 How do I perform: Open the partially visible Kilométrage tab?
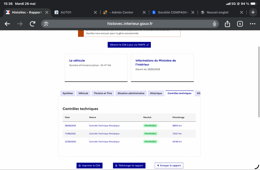(198, 93)
